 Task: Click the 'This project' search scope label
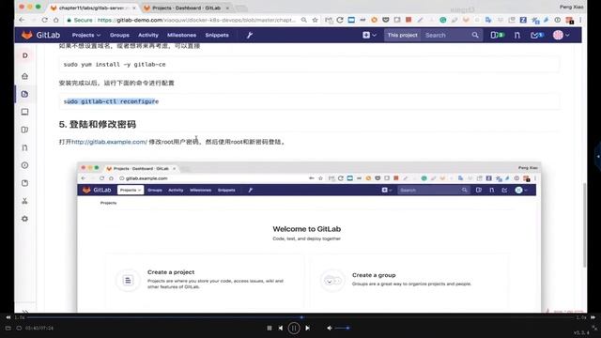[402, 35]
